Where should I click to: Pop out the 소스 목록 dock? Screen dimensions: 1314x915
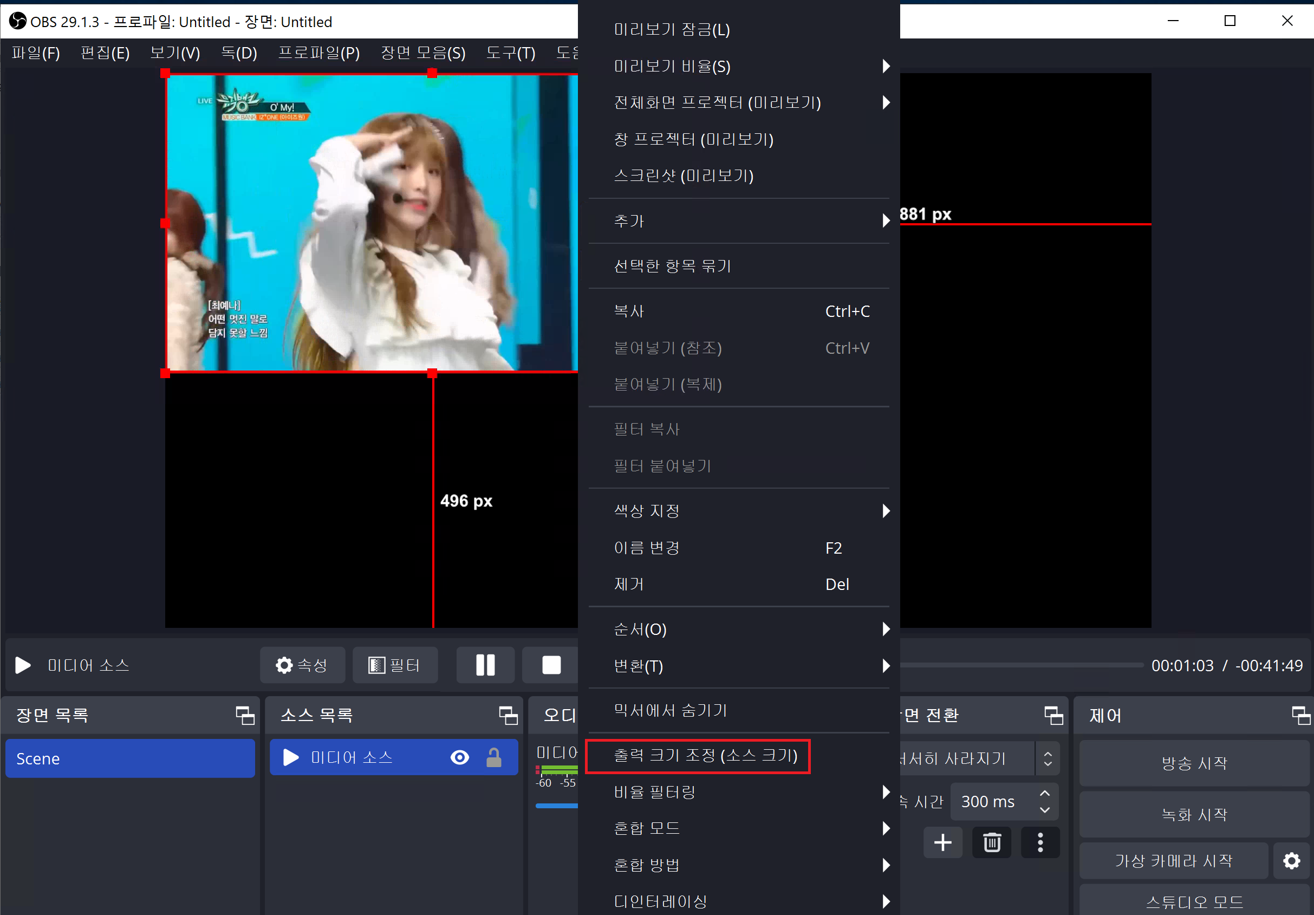tap(508, 715)
